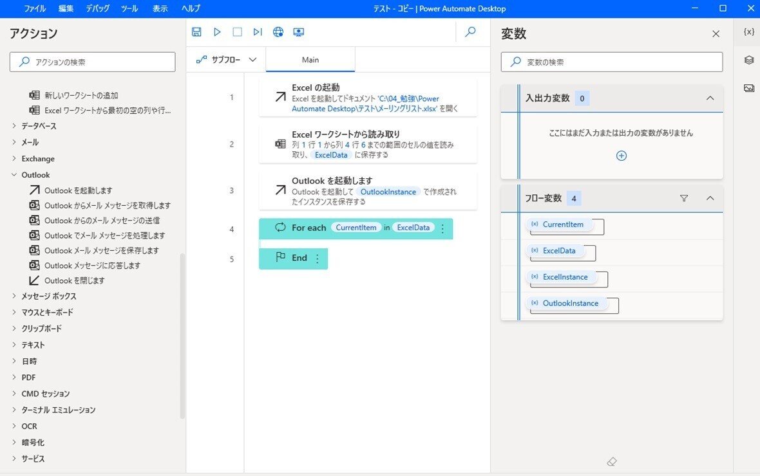Open the 表示 menu
The height and width of the screenshot is (476, 760).
click(x=160, y=9)
